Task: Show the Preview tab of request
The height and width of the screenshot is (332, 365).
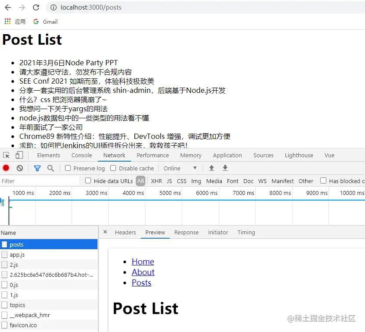Action: (x=155, y=233)
